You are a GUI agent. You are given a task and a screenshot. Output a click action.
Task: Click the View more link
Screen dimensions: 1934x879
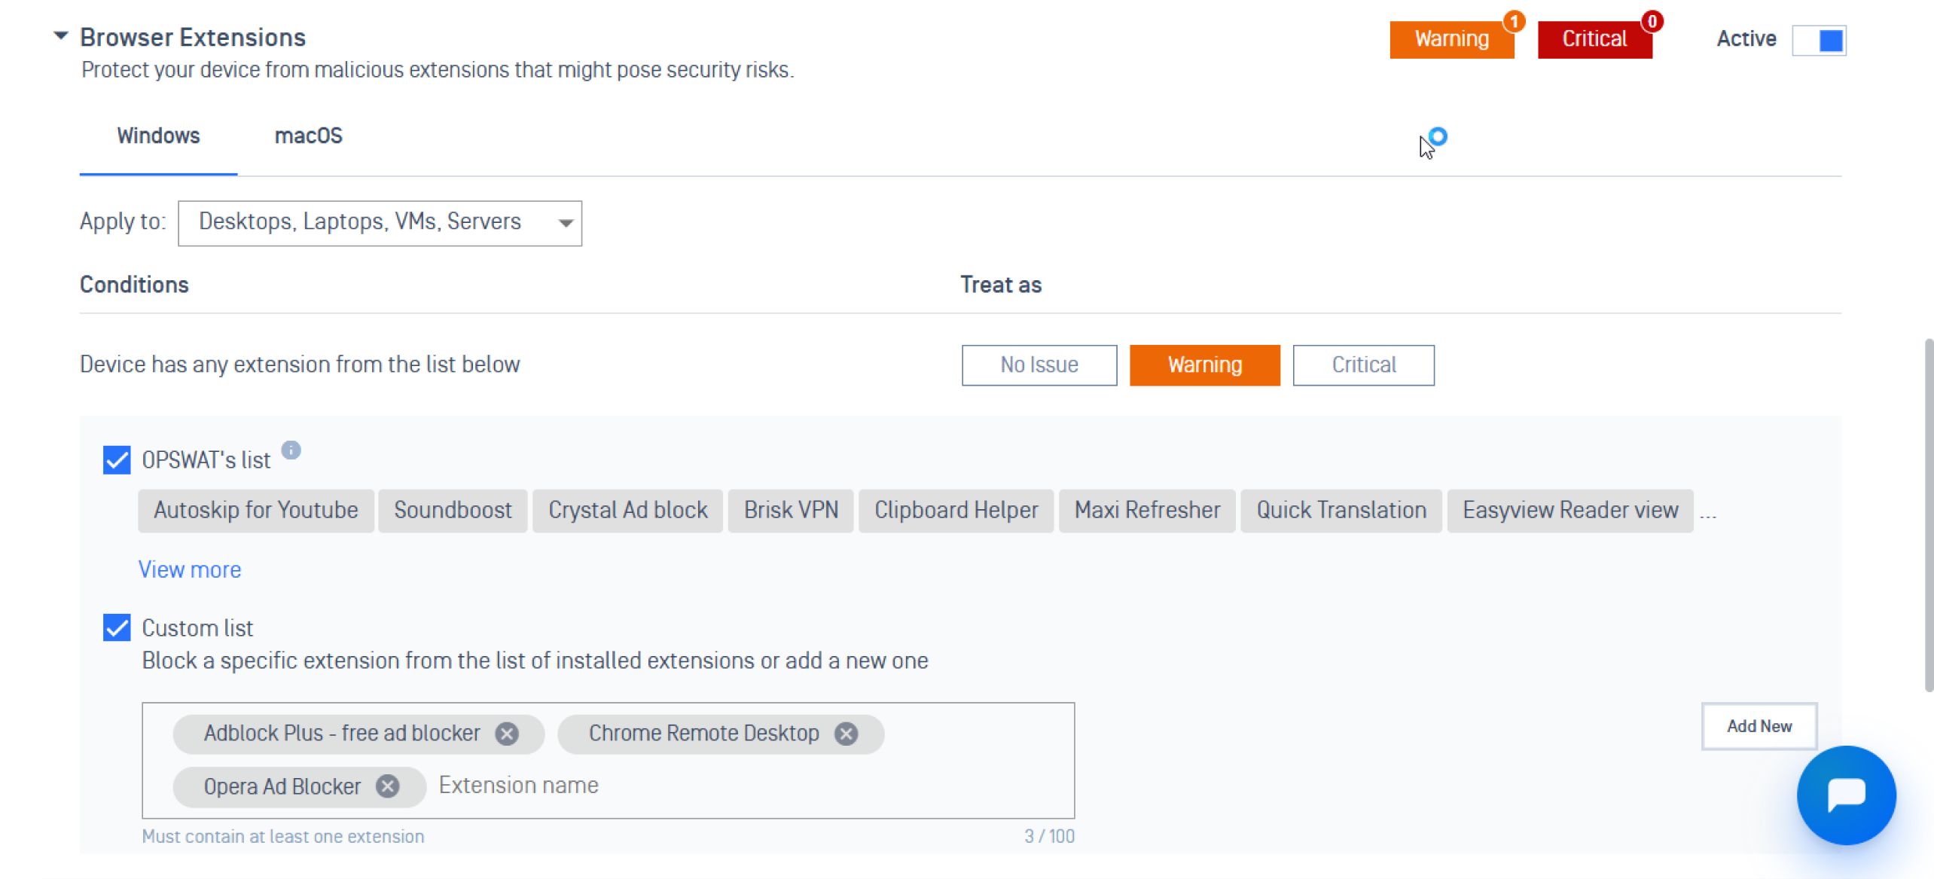click(x=190, y=569)
